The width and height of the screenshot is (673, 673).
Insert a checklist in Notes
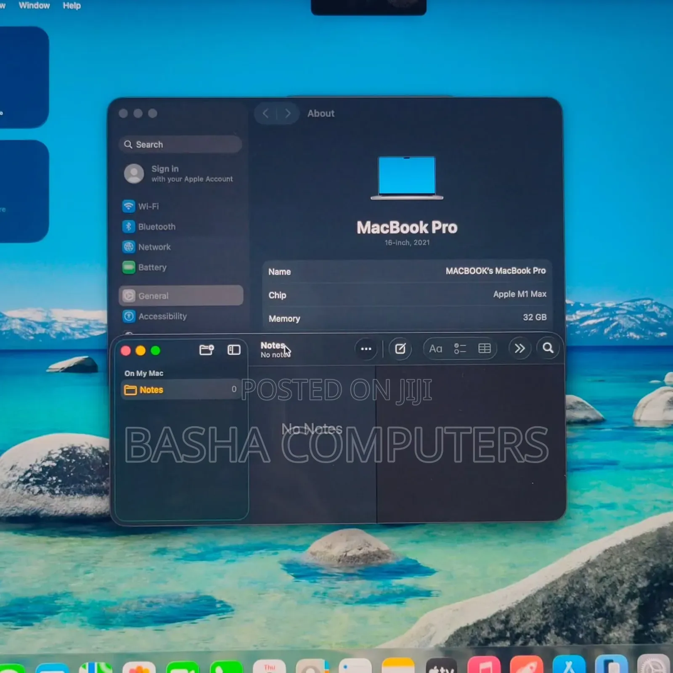pos(460,349)
